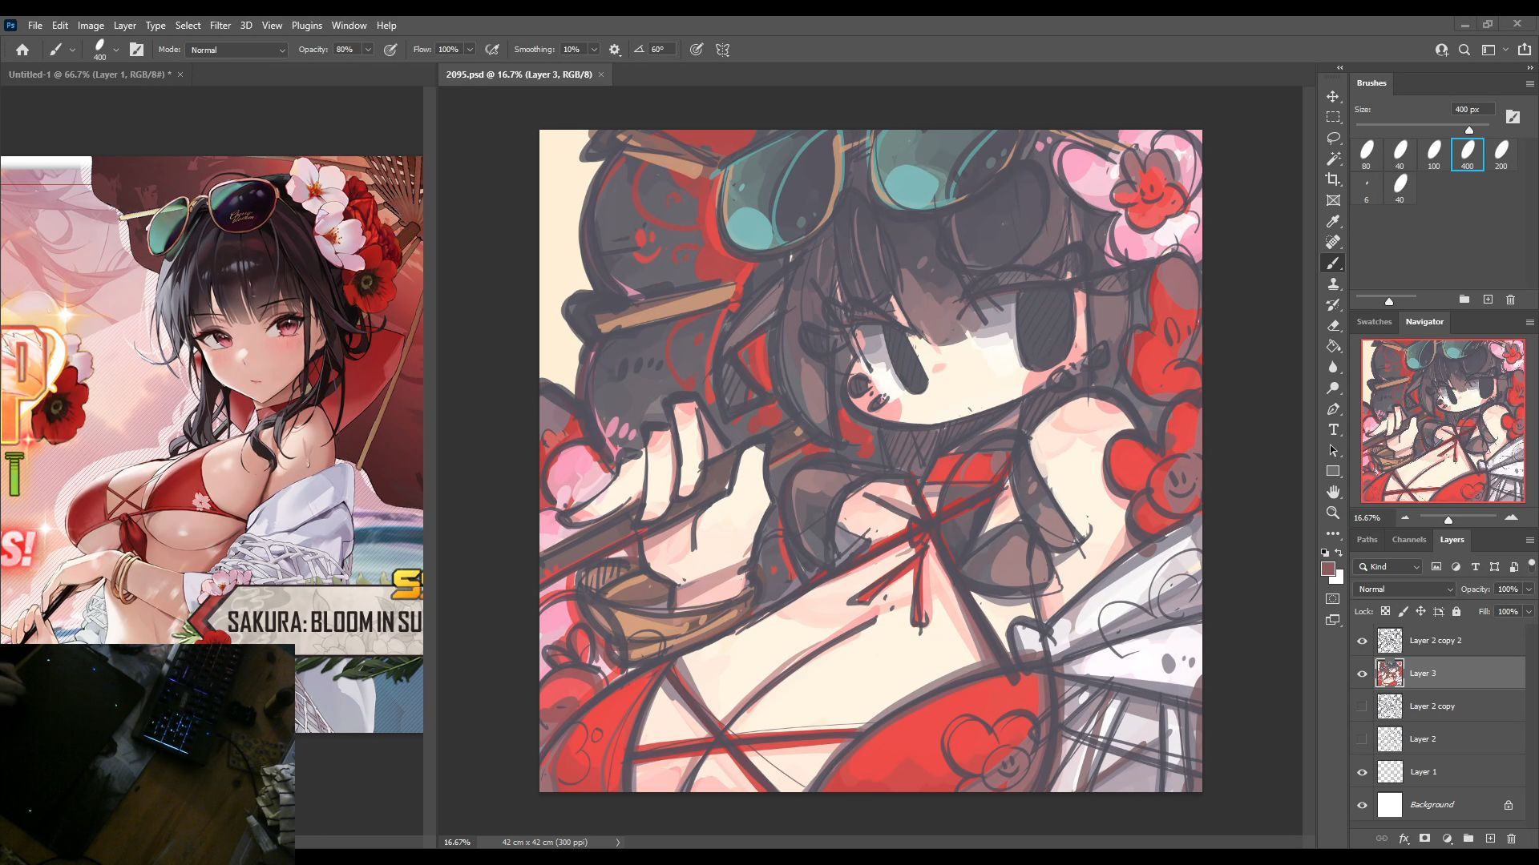Screen dimensions: 1539x865
Task: Toggle pressure for opacity
Action: coord(390,50)
